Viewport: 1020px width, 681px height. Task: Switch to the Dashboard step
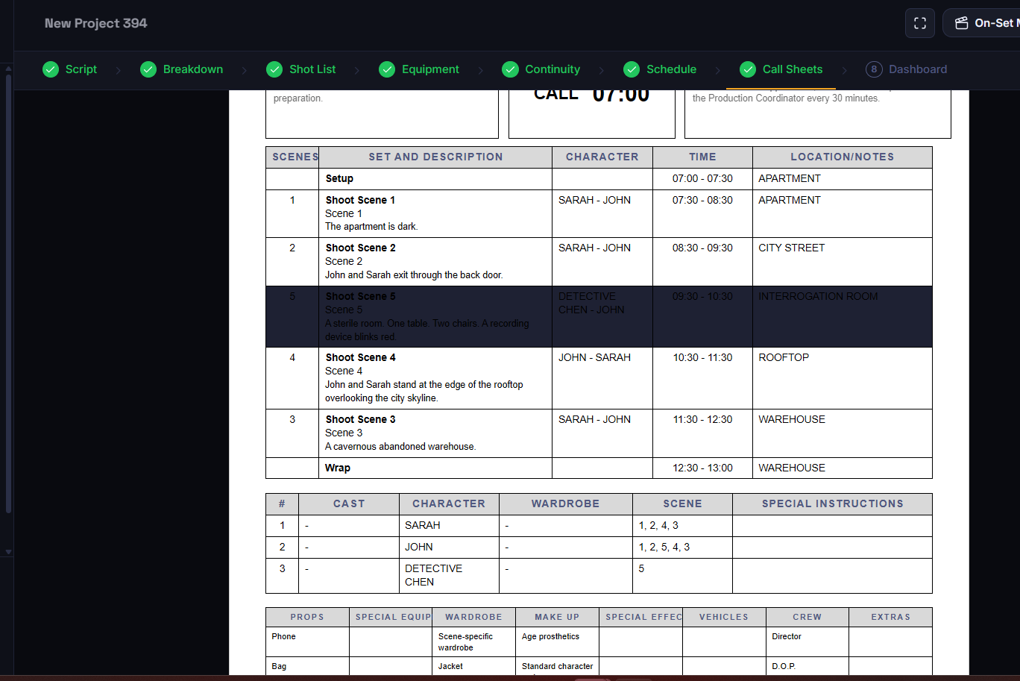[x=917, y=69]
